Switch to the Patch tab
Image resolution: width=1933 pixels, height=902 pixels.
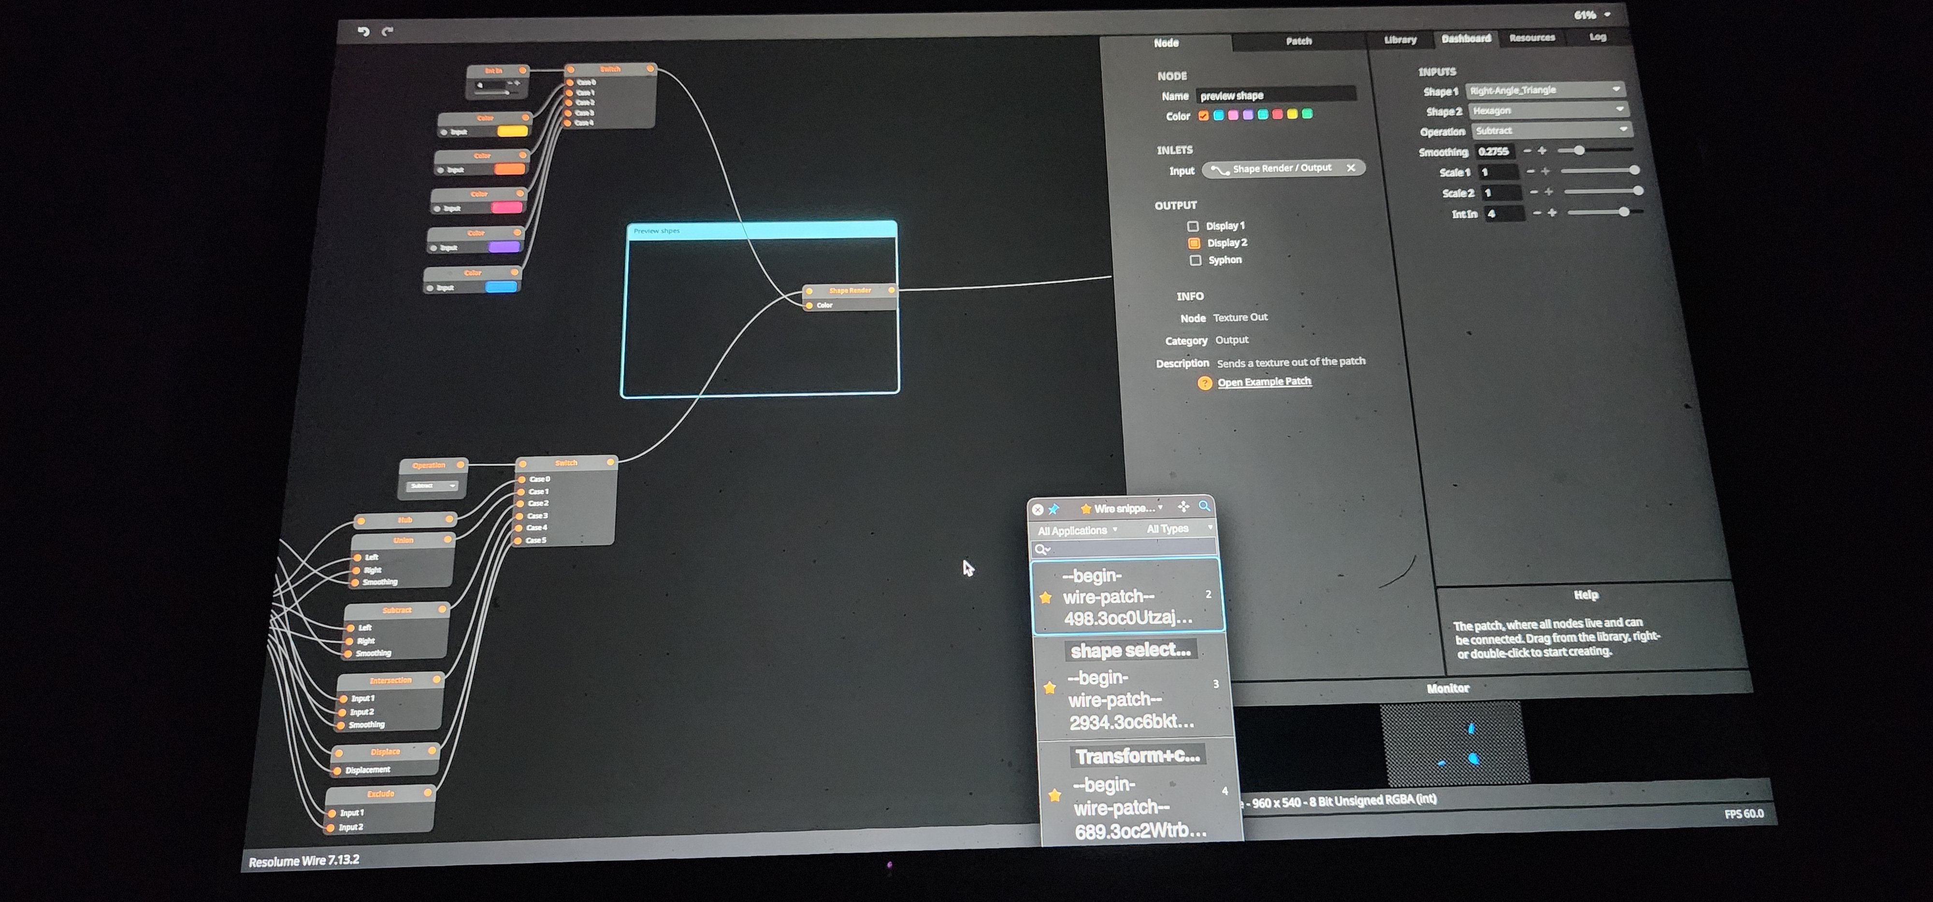[x=1298, y=41]
